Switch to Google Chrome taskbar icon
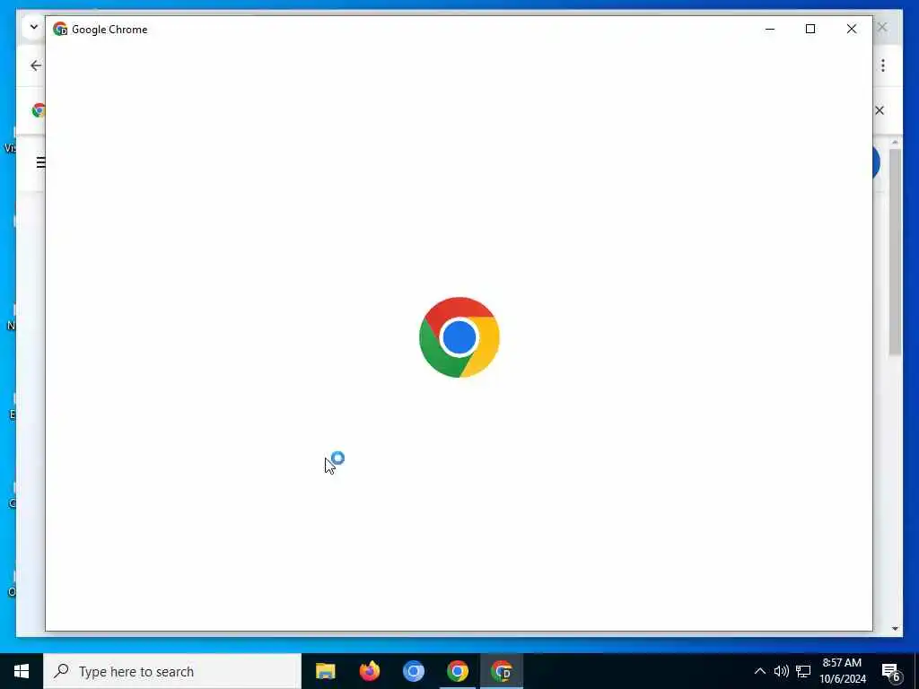Screen dimensions: 919x689 [x=457, y=671]
